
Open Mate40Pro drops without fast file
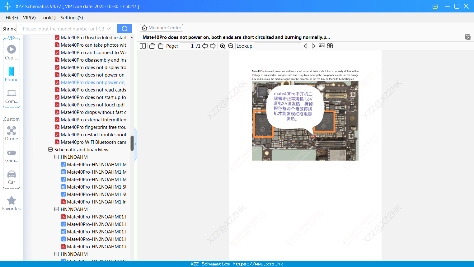click(x=91, y=112)
